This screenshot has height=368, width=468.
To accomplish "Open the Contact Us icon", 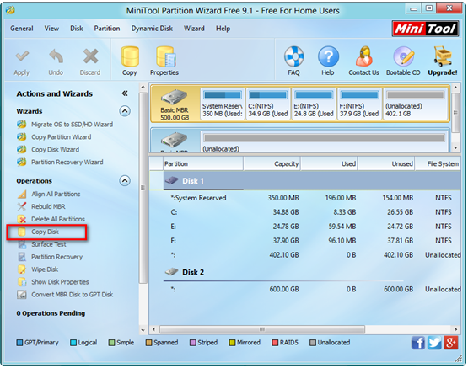I will point(363,61).
